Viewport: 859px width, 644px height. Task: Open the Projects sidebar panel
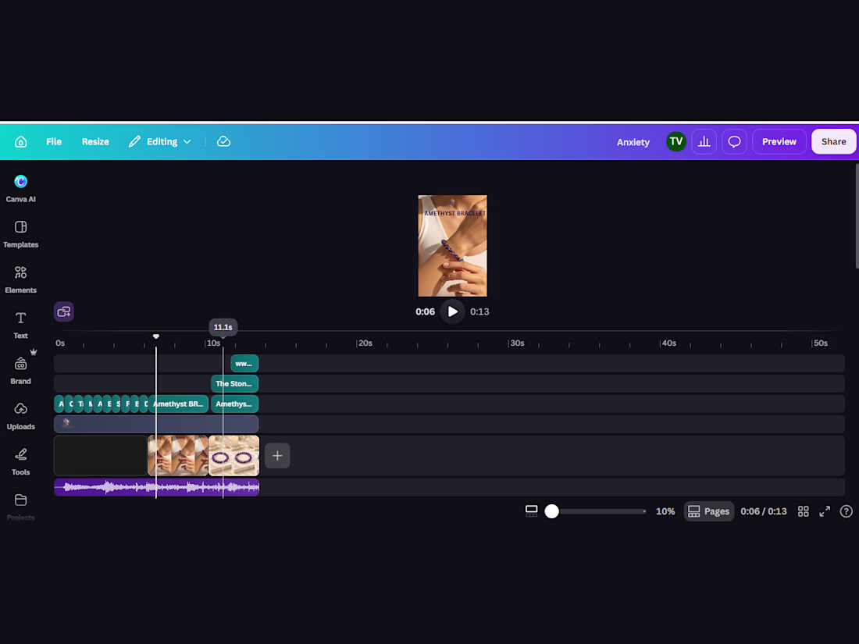pyautogui.click(x=21, y=507)
